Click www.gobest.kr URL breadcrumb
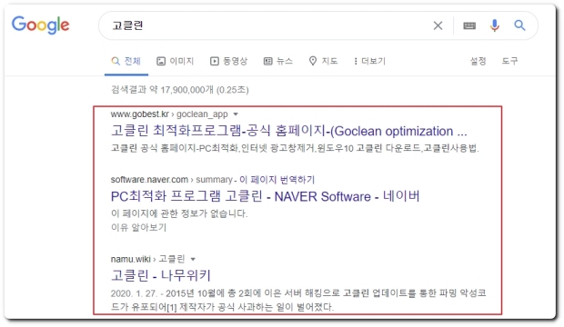The image size is (564, 327). pyautogui.click(x=169, y=114)
